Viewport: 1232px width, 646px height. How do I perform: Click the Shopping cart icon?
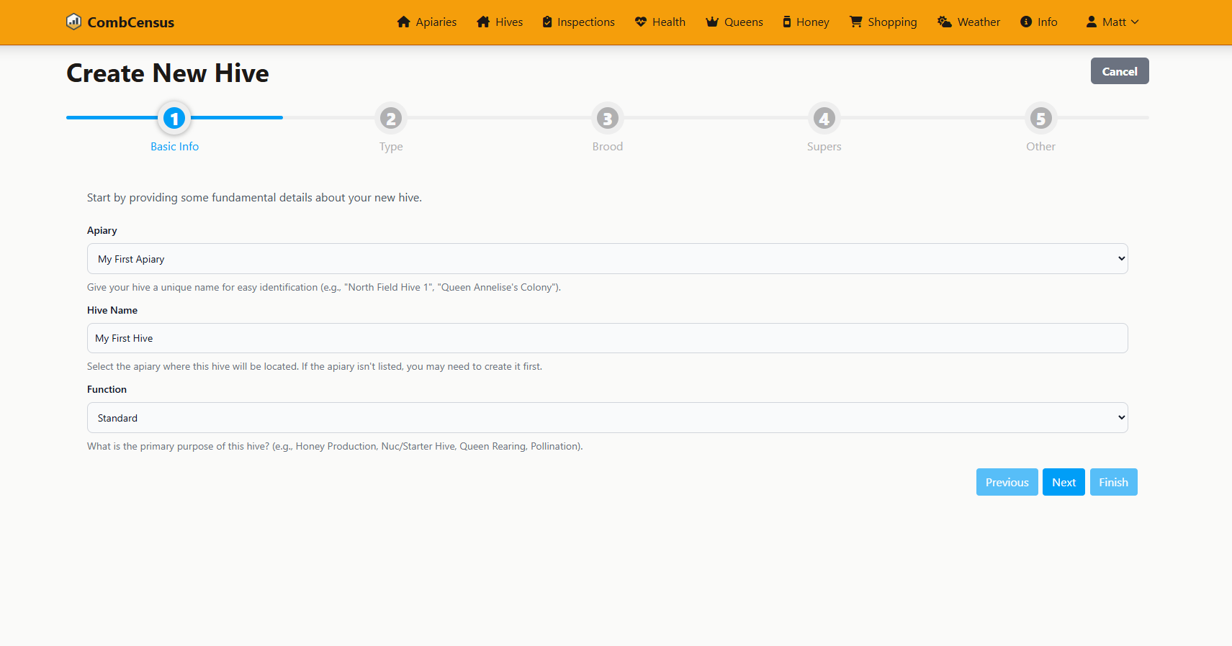(x=855, y=22)
